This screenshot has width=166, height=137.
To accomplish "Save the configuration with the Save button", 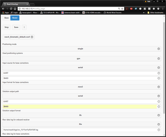I will click(x=16, y=27).
